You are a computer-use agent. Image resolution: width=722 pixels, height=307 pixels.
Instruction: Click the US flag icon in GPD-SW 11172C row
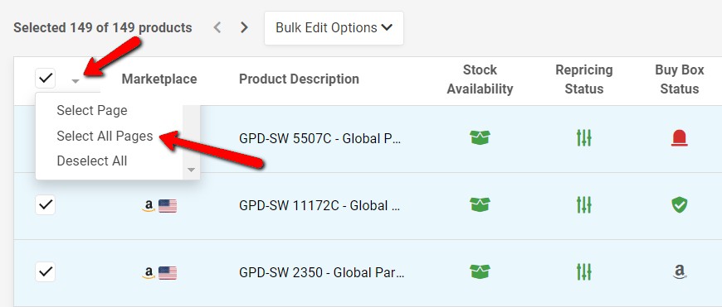coord(168,206)
